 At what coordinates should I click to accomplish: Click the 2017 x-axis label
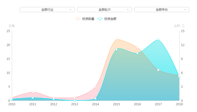(158, 104)
